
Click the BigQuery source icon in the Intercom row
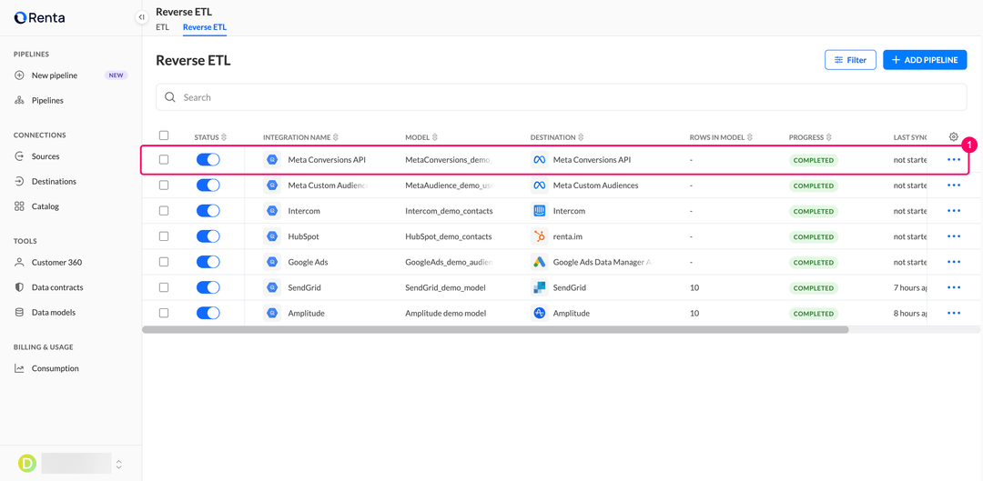tap(272, 211)
